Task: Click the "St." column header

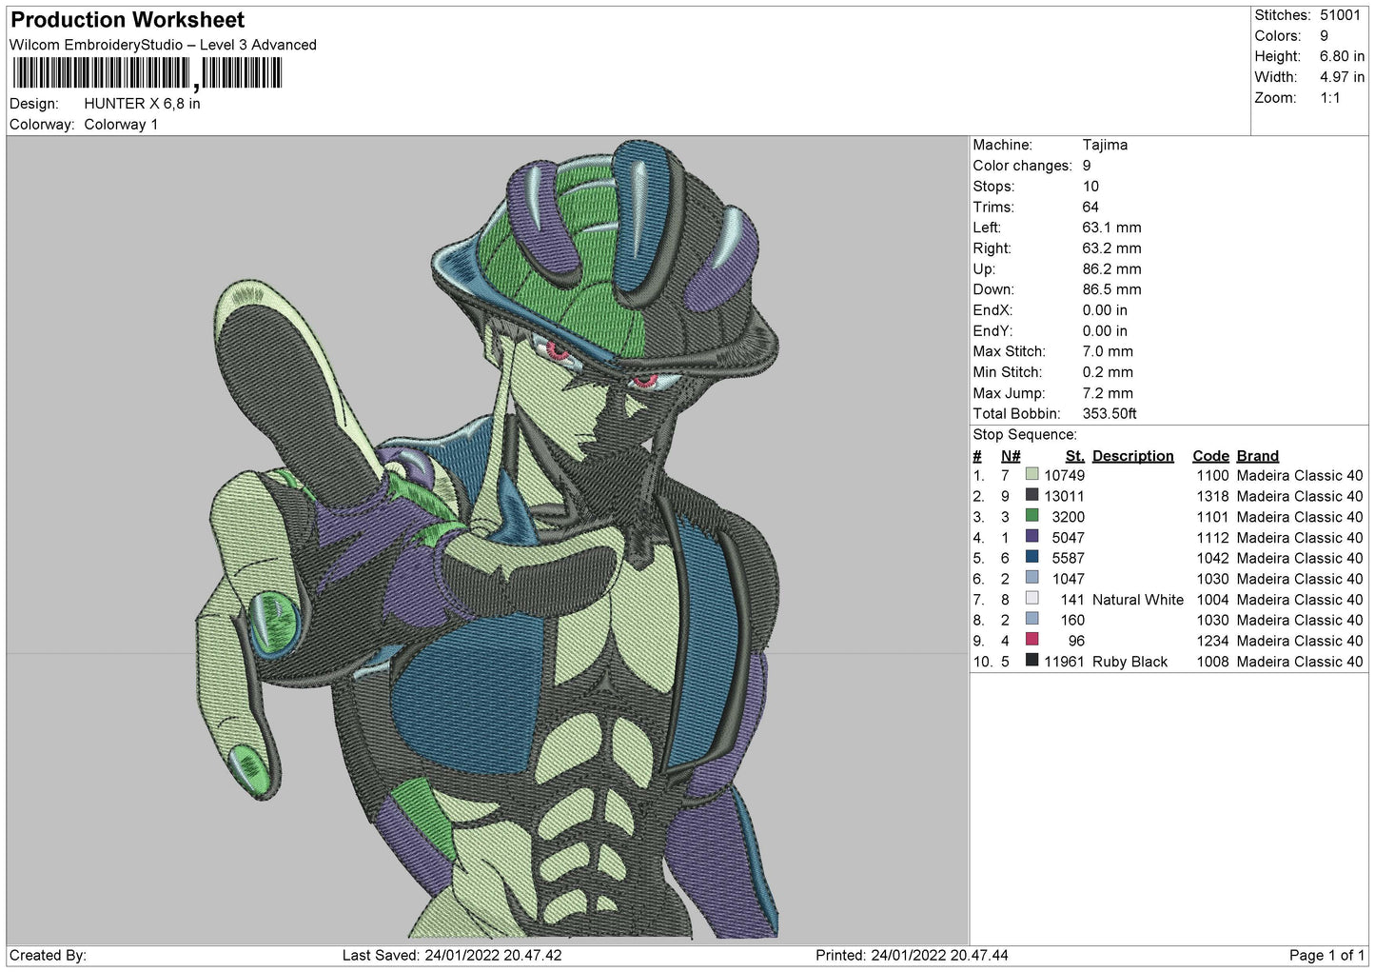Action: pos(1075,456)
